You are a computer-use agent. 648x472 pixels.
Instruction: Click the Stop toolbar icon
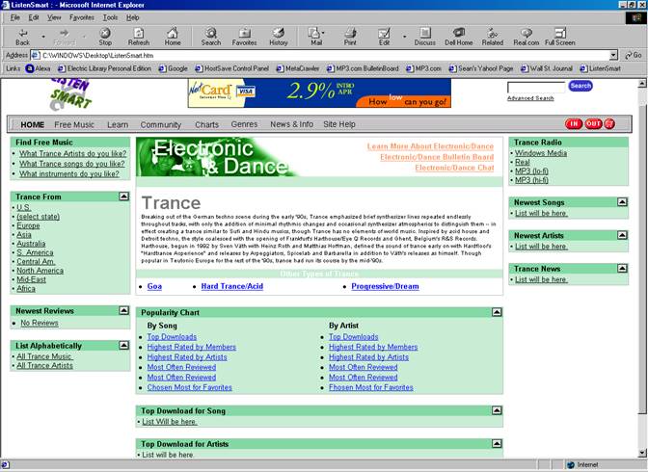(105, 37)
